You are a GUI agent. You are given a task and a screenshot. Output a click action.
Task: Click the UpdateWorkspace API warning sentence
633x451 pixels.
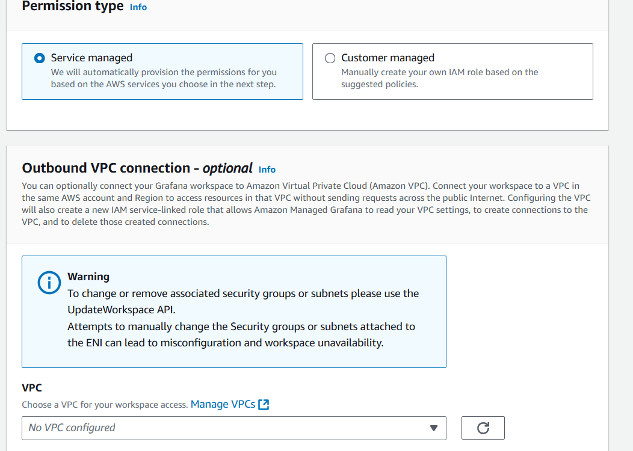pyautogui.click(x=243, y=301)
